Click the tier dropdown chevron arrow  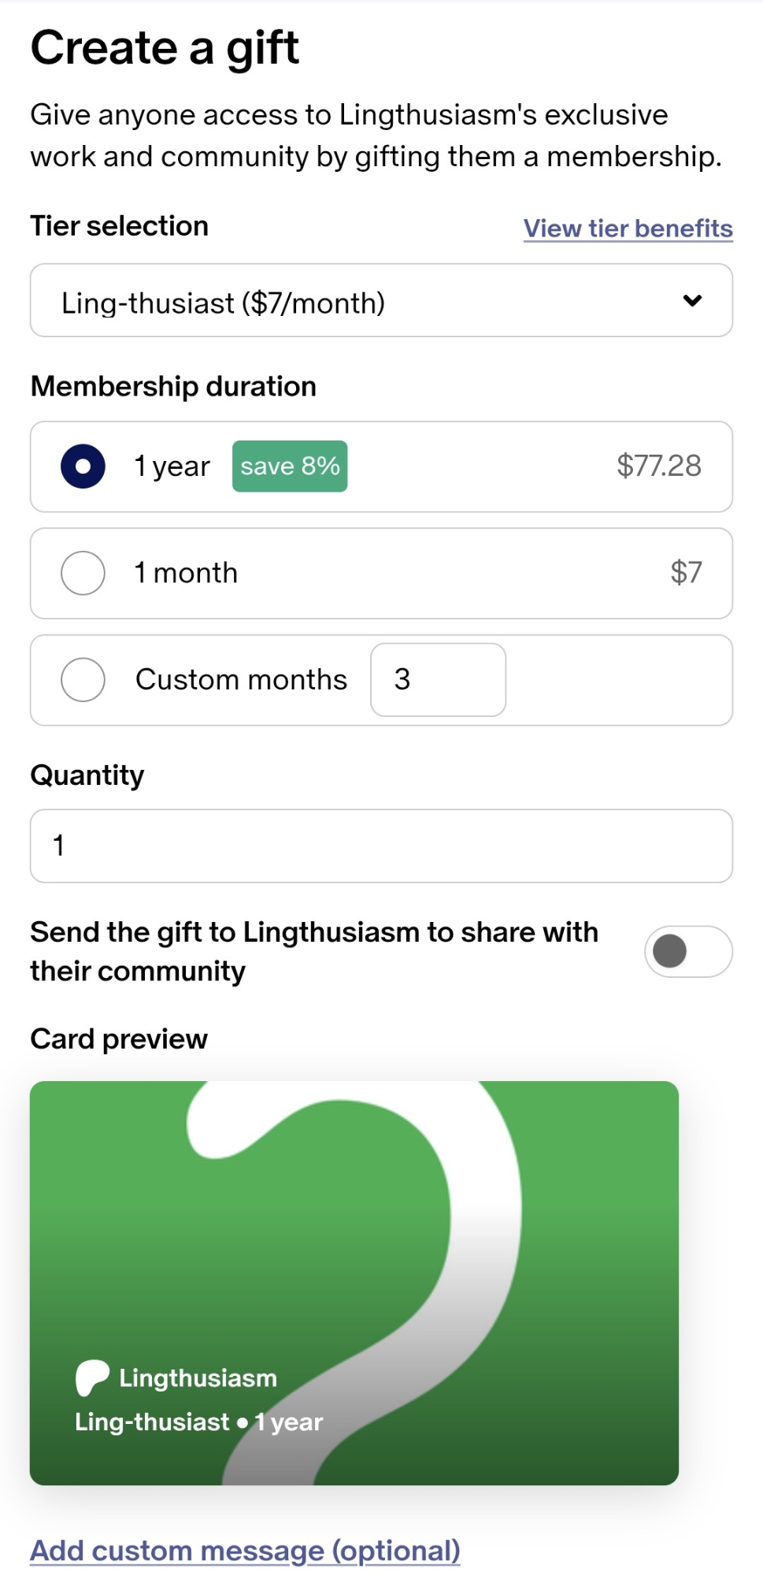click(692, 300)
